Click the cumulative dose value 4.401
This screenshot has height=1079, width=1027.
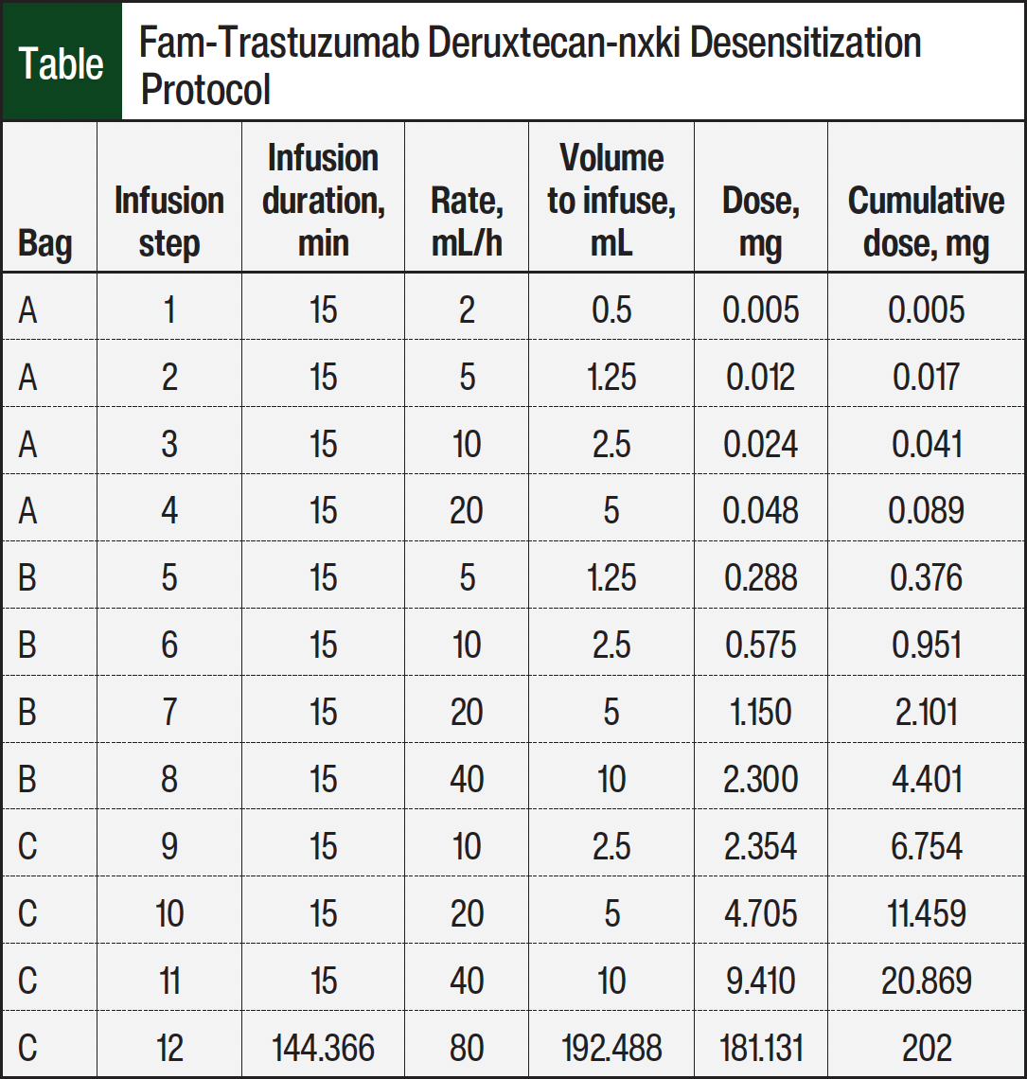pos(926,780)
